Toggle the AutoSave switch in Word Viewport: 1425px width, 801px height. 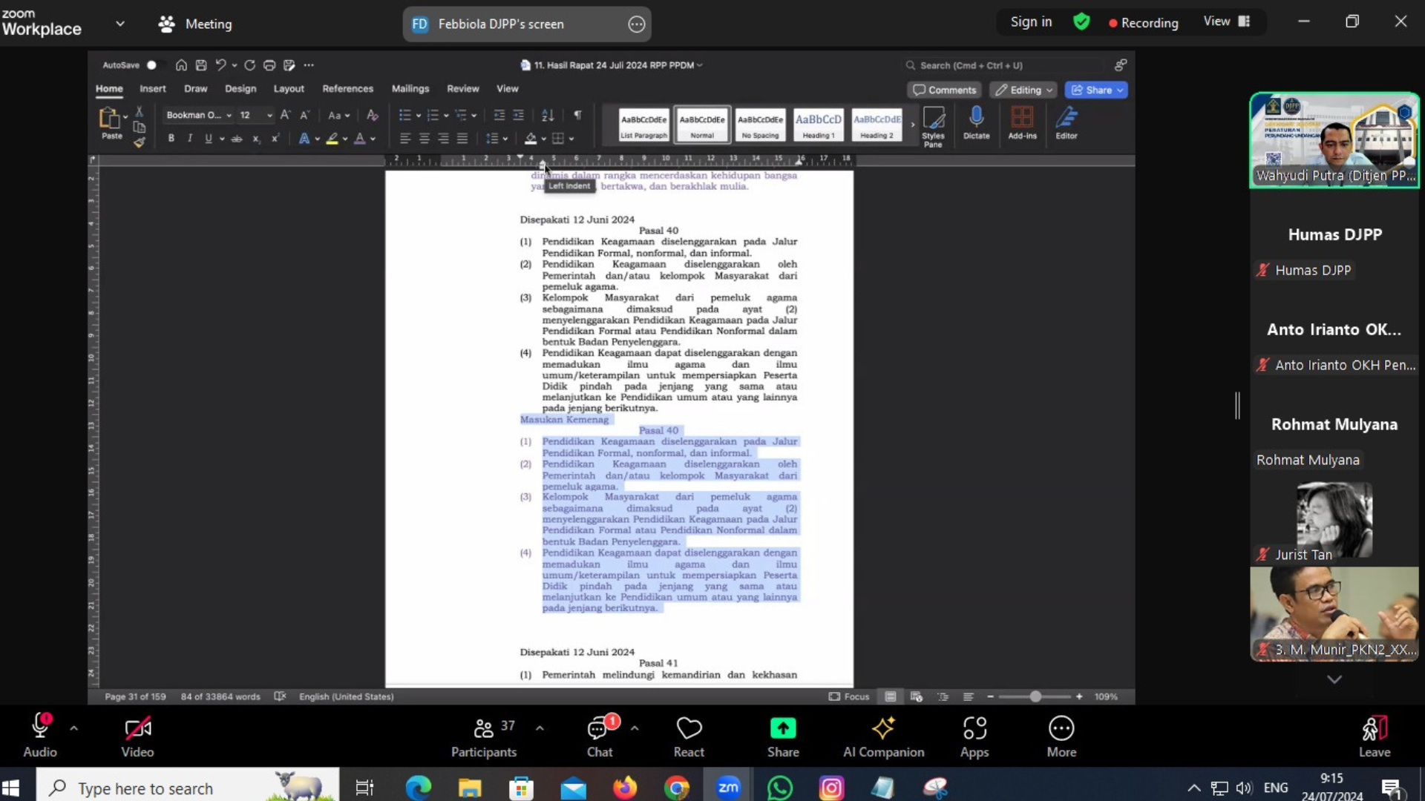[152, 65]
